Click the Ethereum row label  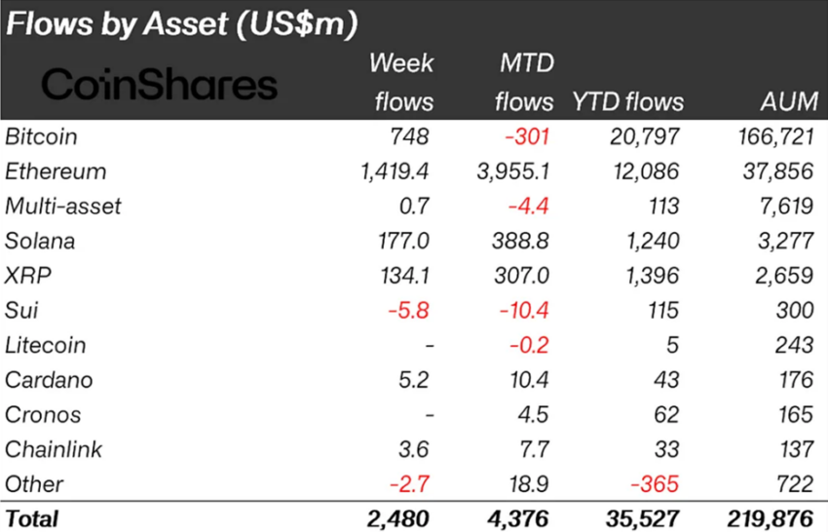click(56, 171)
